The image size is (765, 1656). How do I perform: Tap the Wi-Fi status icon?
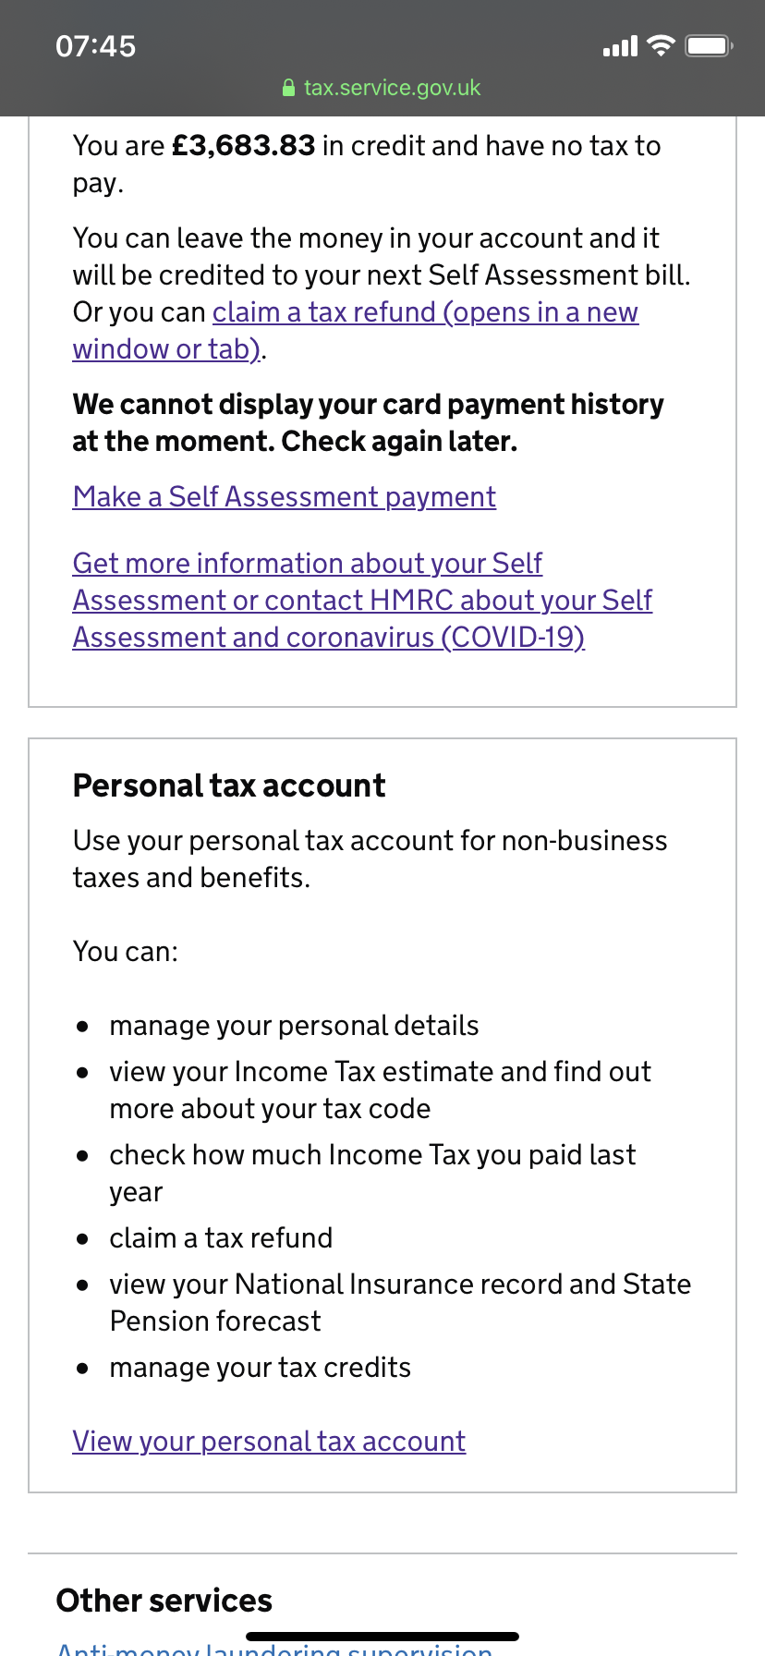[661, 45]
